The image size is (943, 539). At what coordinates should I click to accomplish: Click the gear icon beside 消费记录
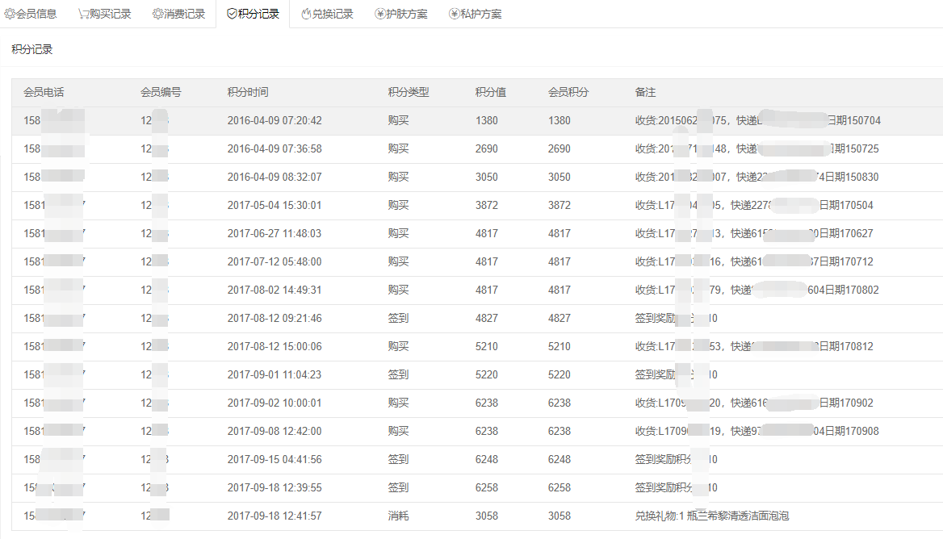[x=157, y=14]
